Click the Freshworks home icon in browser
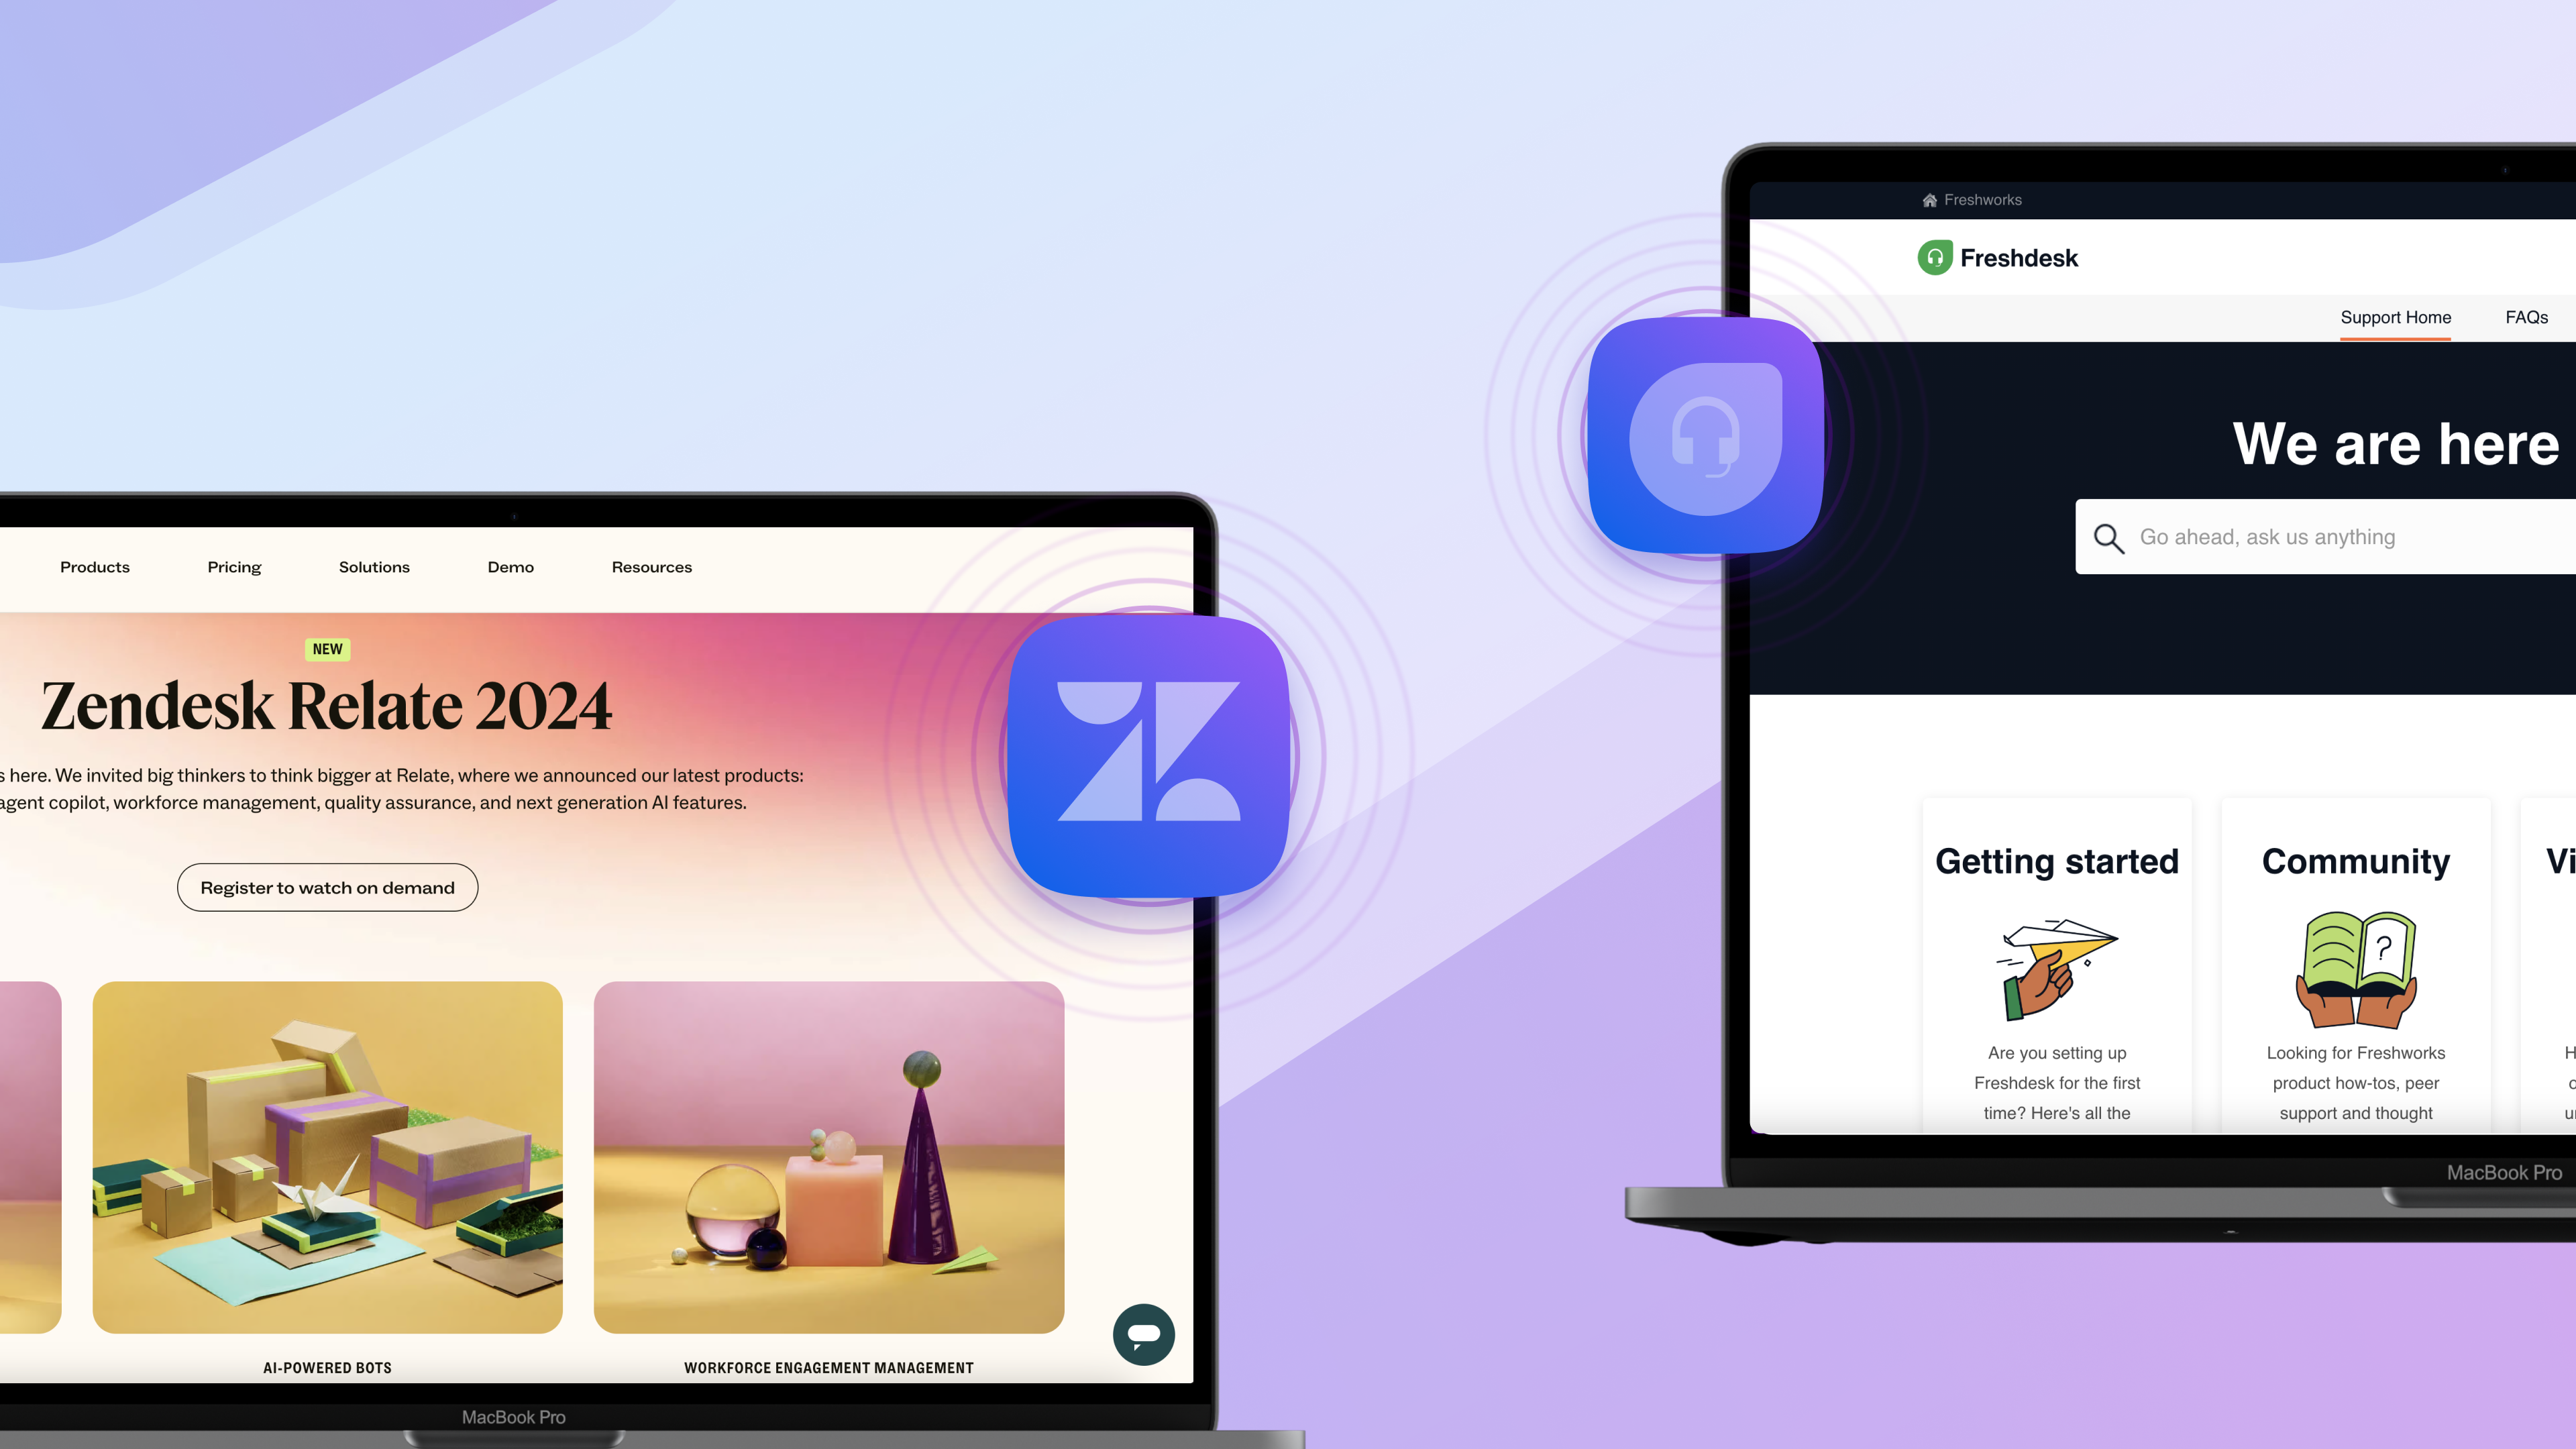Image resolution: width=2576 pixels, height=1449 pixels. [x=1930, y=198]
